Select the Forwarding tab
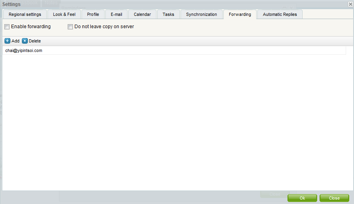Viewport: 354px width, 204px height. [x=240, y=14]
